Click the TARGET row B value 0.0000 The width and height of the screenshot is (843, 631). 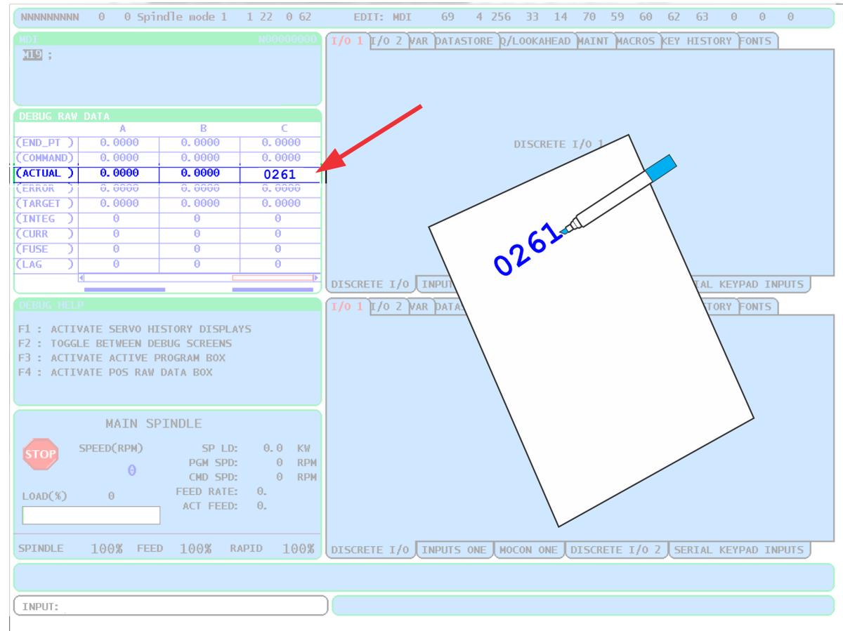[x=200, y=204]
